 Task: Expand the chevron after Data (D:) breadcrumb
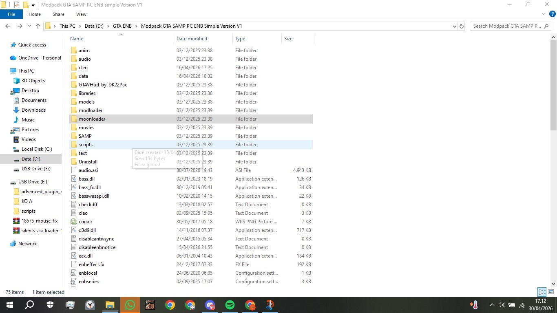pos(108,26)
